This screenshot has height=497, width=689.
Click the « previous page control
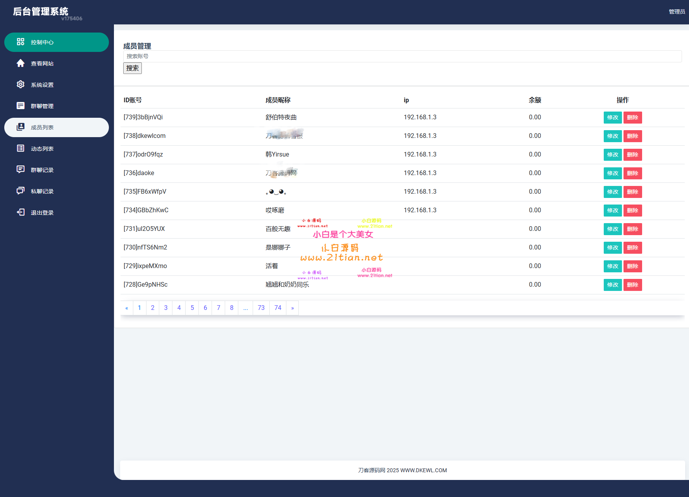tap(127, 308)
